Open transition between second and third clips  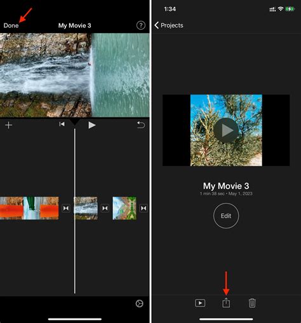(105, 208)
